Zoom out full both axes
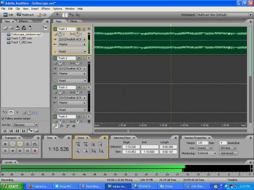 [93, 144]
